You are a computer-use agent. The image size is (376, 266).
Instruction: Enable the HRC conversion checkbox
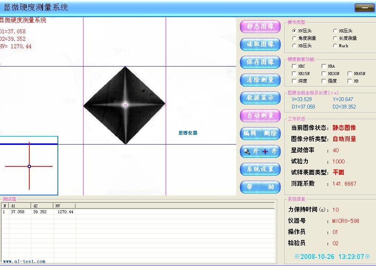pos(294,66)
